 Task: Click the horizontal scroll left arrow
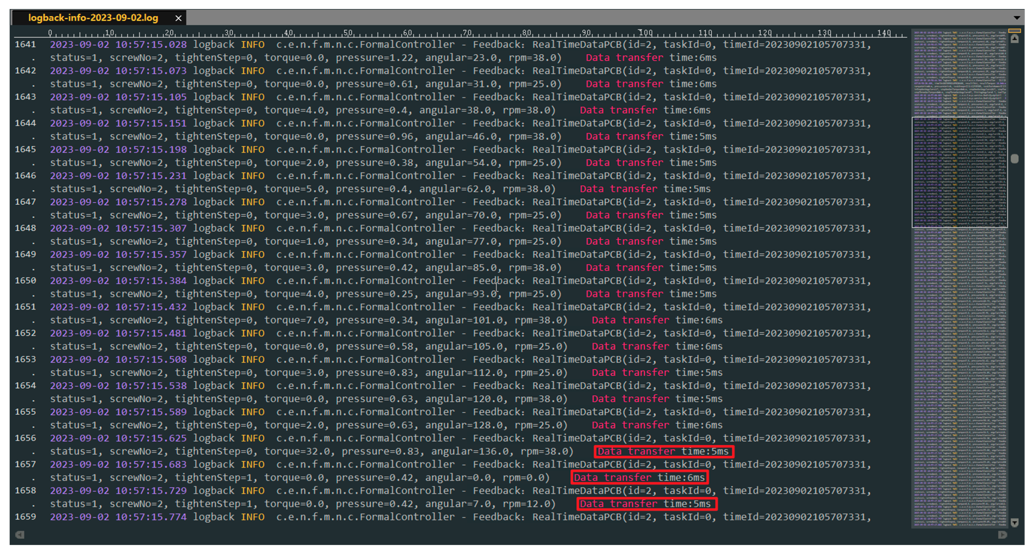point(20,535)
